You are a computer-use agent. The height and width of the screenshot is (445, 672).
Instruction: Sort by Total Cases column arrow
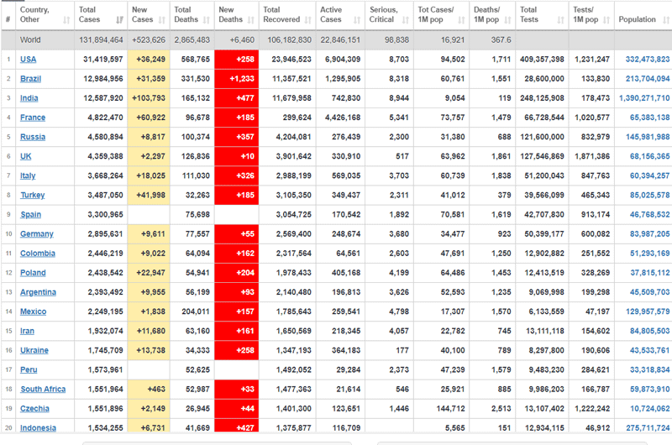point(118,19)
